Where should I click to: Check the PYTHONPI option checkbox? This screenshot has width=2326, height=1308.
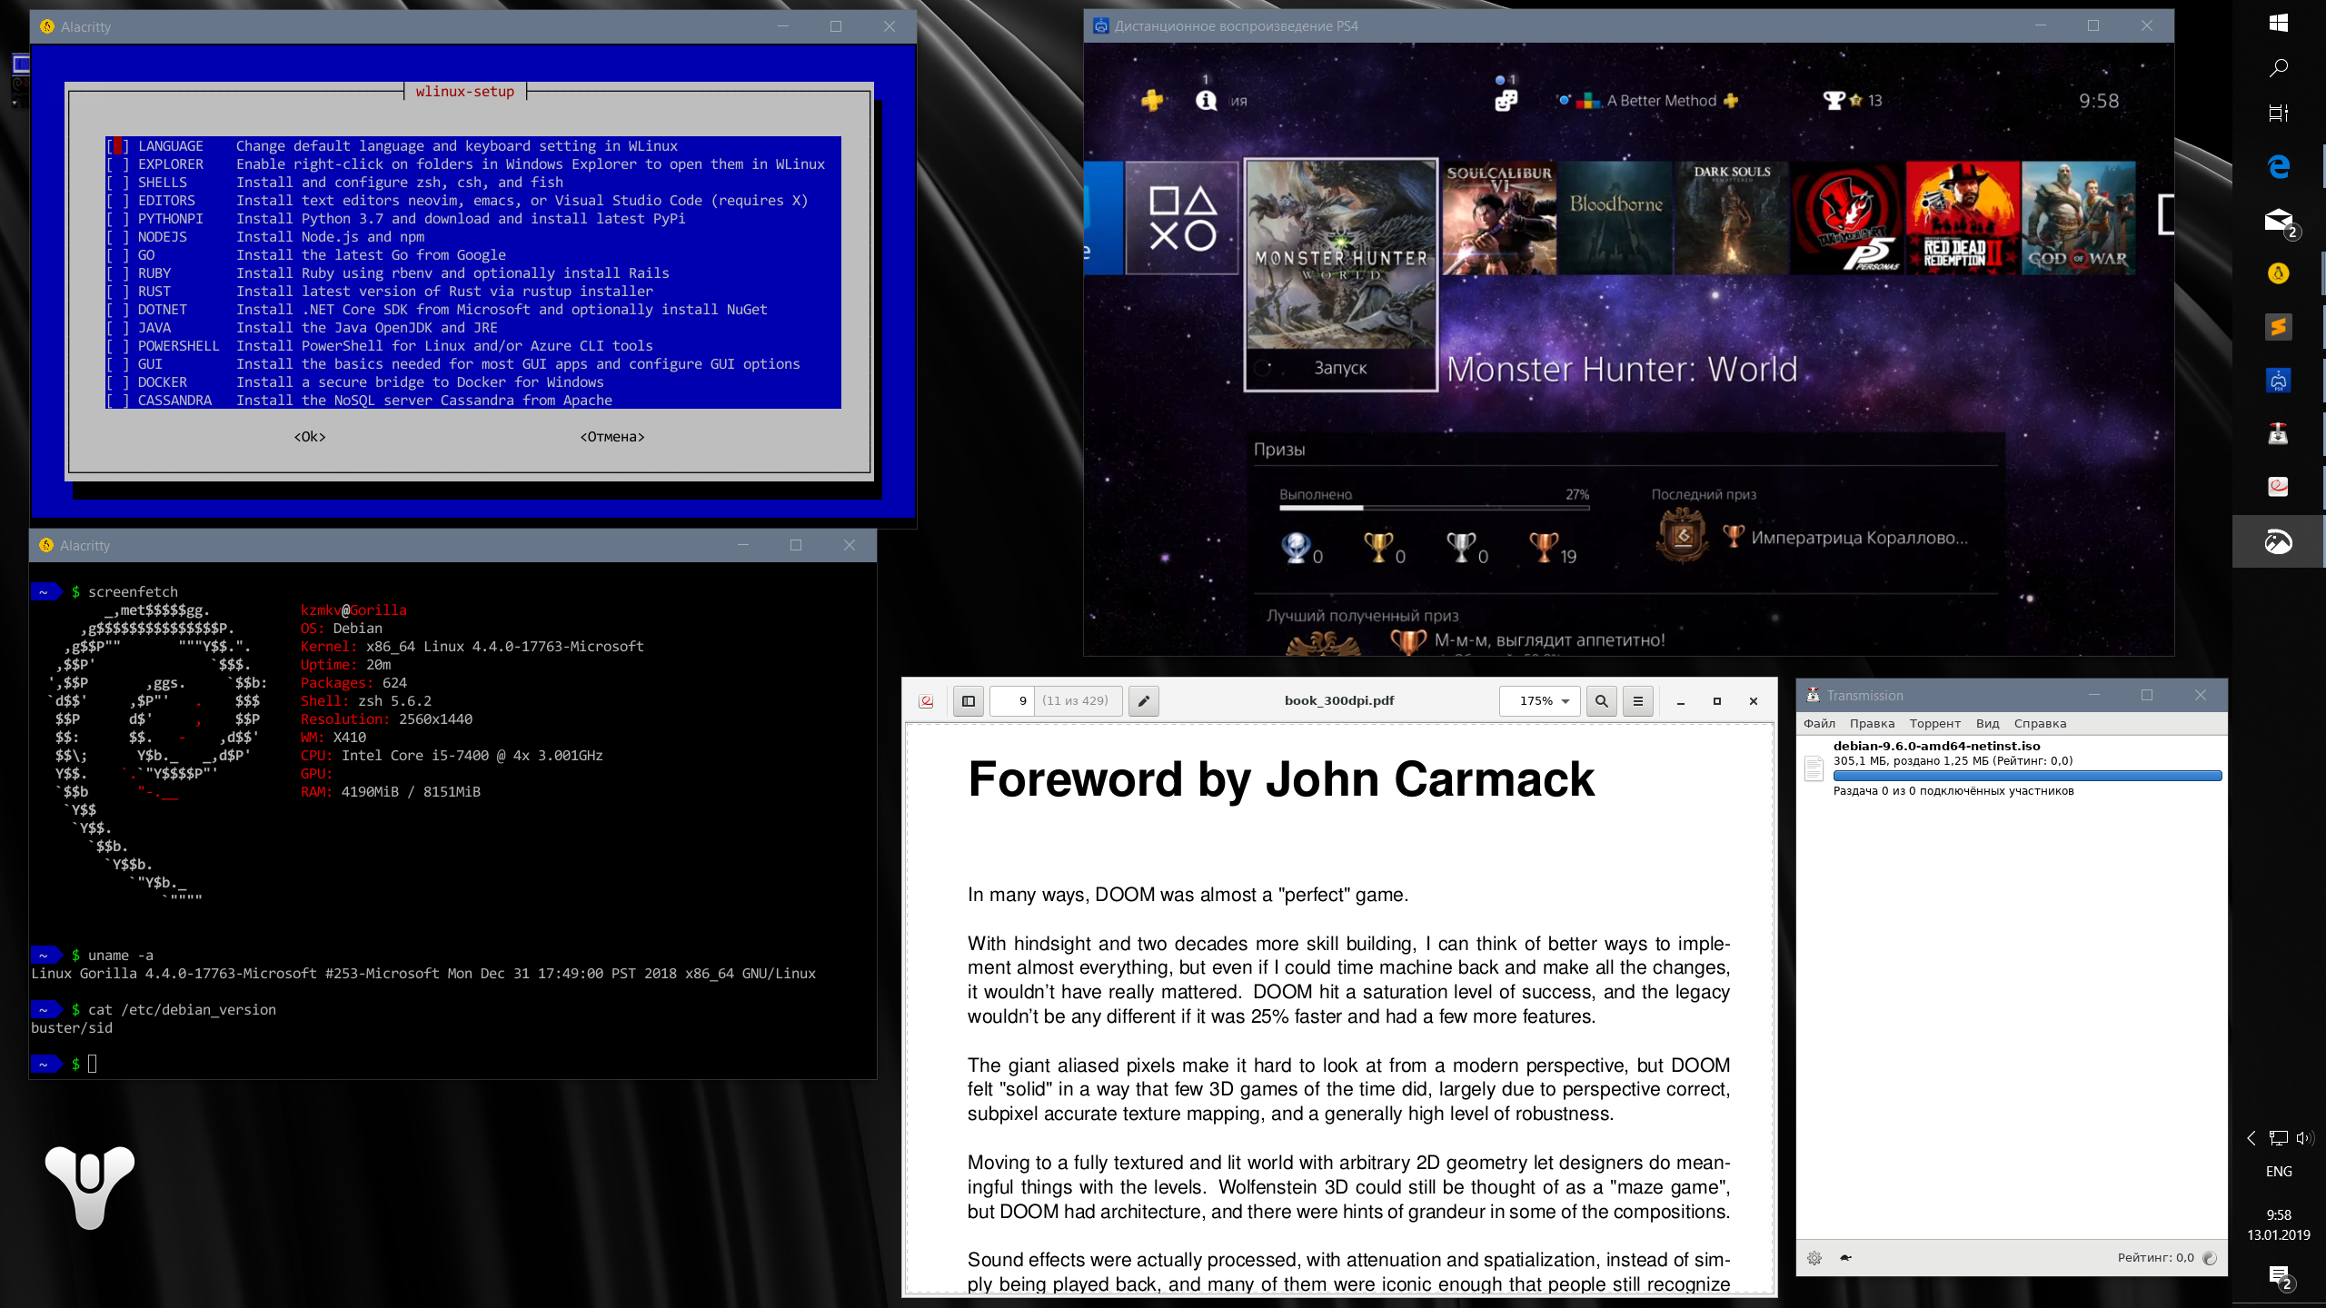click(117, 219)
